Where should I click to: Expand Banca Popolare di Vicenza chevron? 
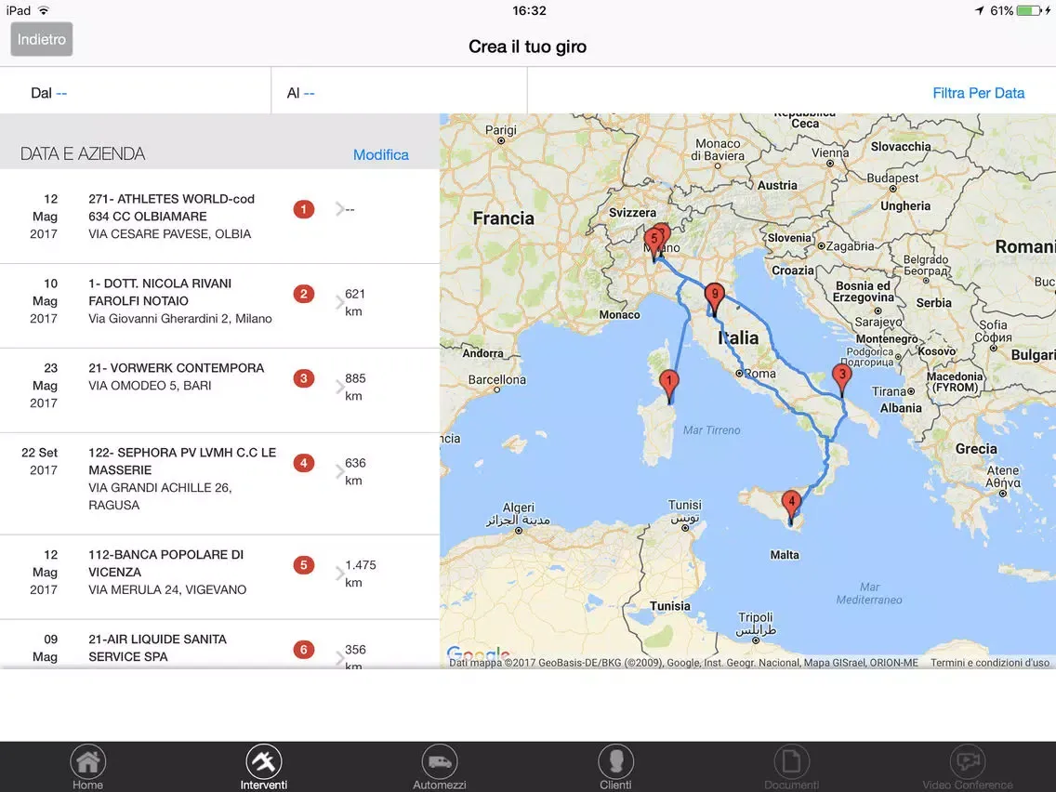339,574
